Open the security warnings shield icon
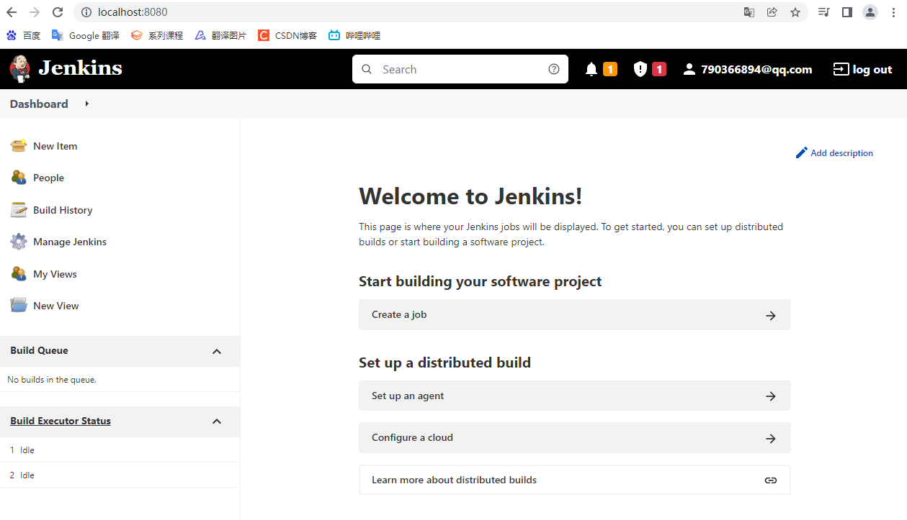Screen dimensions: 907x520 pyautogui.click(x=640, y=69)
